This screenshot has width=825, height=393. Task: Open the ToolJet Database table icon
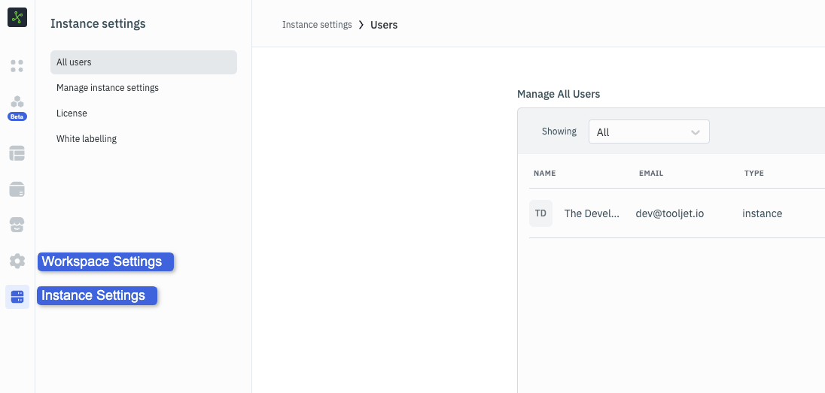[17, 153]
